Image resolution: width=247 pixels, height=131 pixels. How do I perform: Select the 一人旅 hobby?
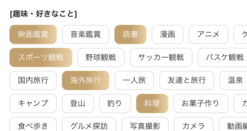[x=134, y=80]
